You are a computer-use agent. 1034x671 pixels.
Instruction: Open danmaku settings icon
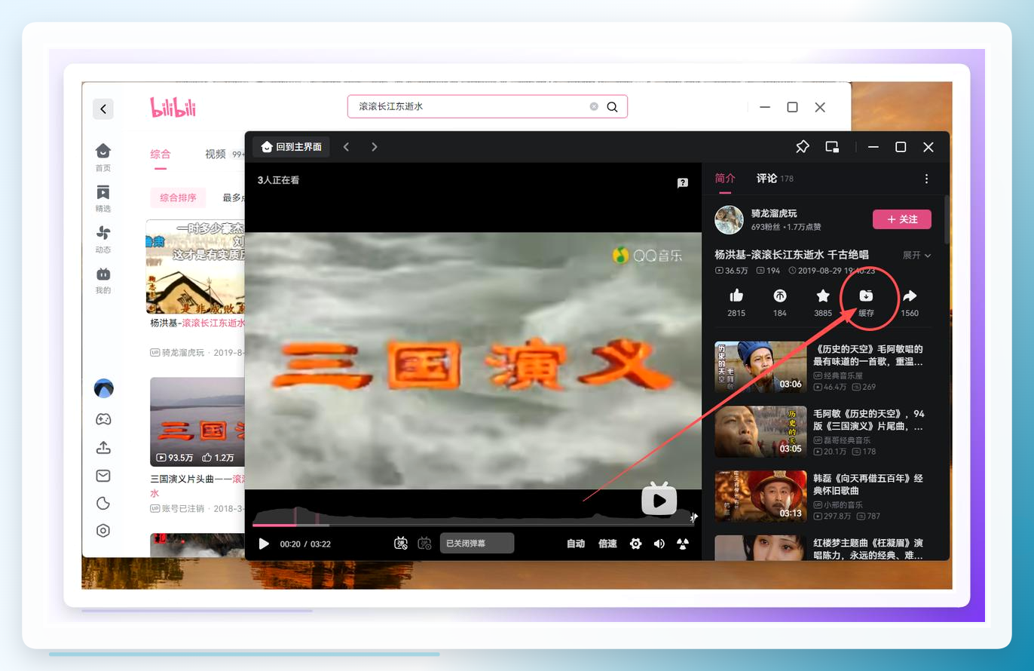[x=425, y=543]
